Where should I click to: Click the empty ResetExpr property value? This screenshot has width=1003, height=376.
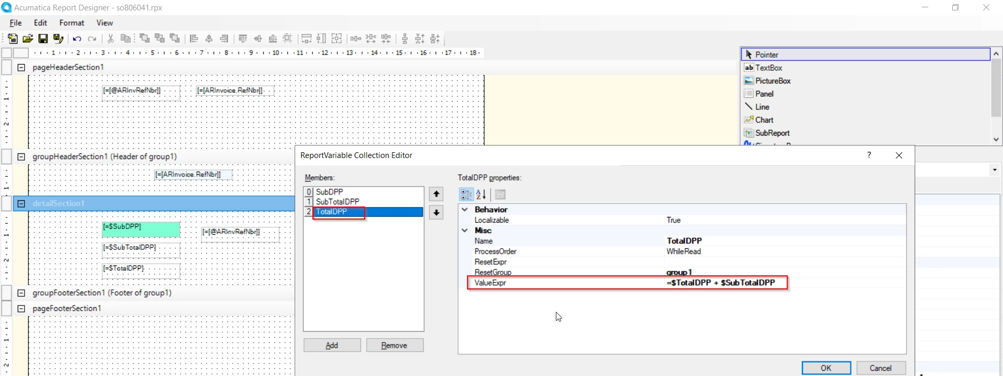click(x=785, y=262)
